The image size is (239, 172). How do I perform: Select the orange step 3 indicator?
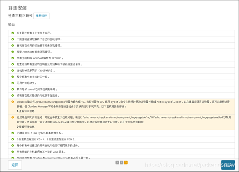coord(126,162)
